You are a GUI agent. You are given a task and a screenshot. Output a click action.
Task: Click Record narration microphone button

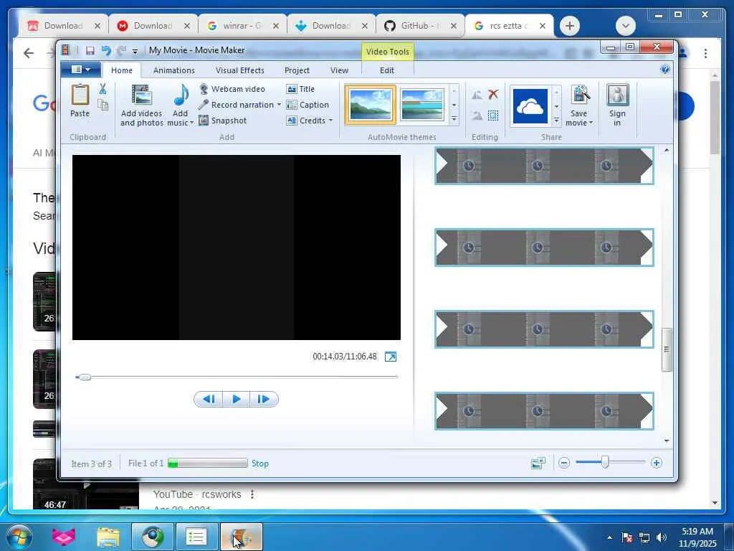click(x=237, y=105)
